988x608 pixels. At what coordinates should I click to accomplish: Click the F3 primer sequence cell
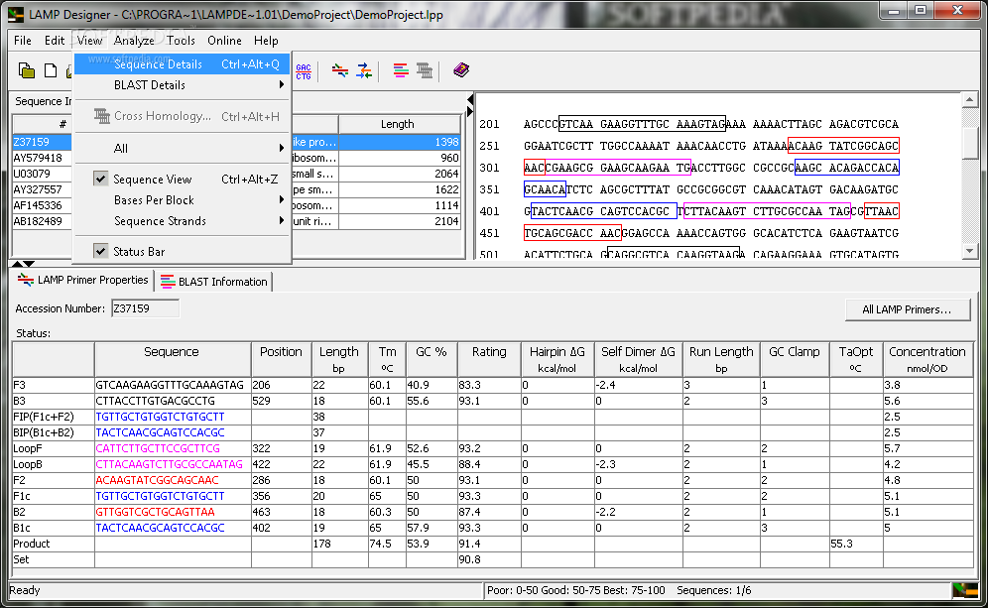coord(173,385)
